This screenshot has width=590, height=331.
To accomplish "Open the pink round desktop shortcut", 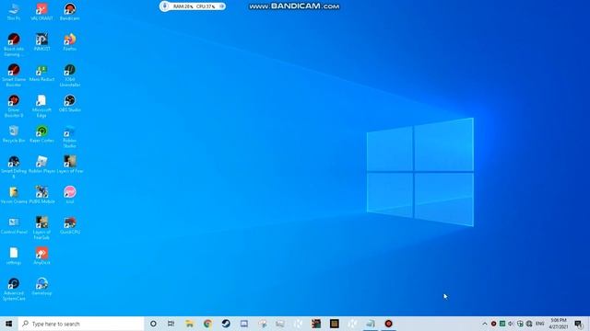I will (70, 195).
